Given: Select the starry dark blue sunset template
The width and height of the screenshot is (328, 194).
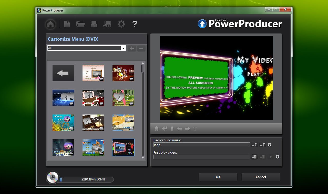Looking at the screenshot, I should (63, 147).
